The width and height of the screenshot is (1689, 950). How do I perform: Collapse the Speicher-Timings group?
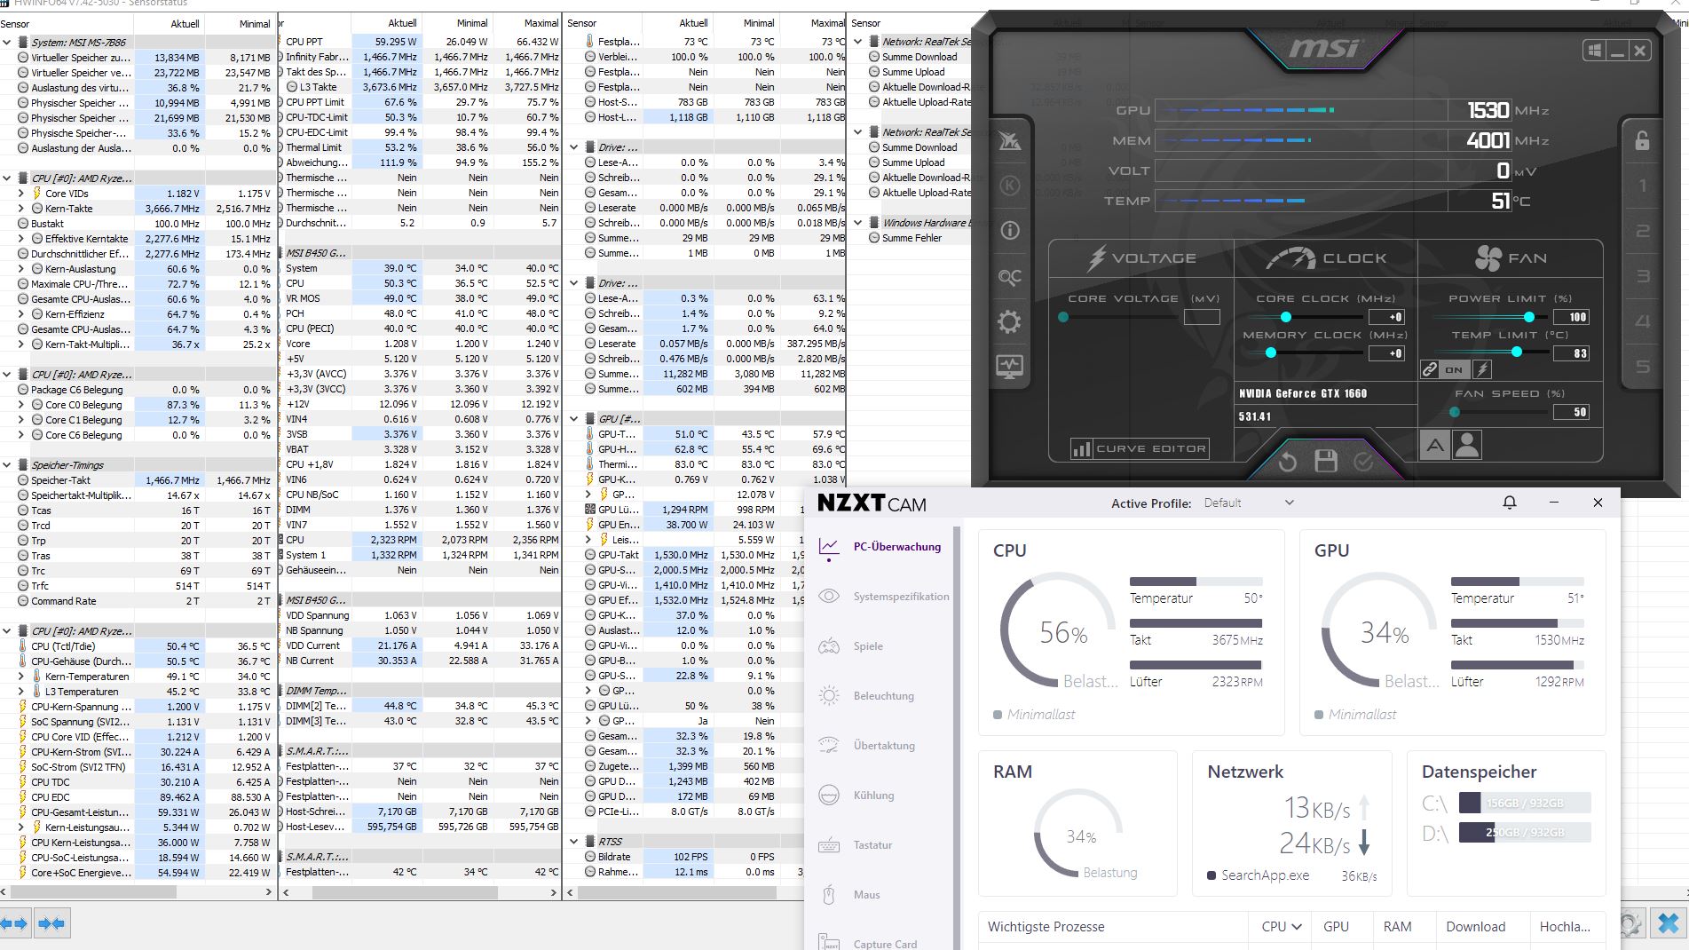(x=7, y=464)
